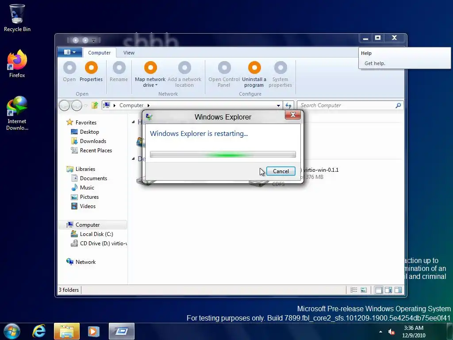
Task: Click the restart progress bar
Action: click(x=223, y=155)
